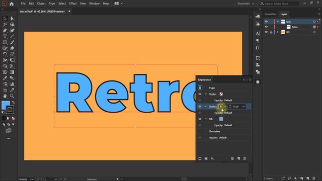Delete selected item in Appearance panel
322x181 pixels.
click(x=245, y=158)
